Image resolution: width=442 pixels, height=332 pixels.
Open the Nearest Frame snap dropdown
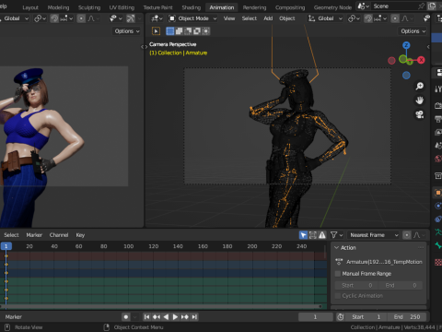tap(374, 235)
